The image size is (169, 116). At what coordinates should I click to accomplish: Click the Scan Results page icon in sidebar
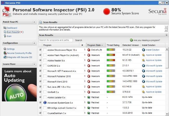pos(5,32)
